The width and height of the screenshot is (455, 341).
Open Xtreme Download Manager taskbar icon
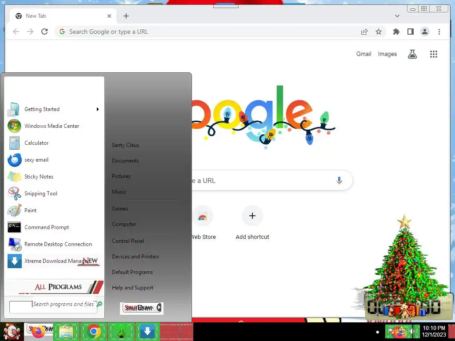(148, 332)
